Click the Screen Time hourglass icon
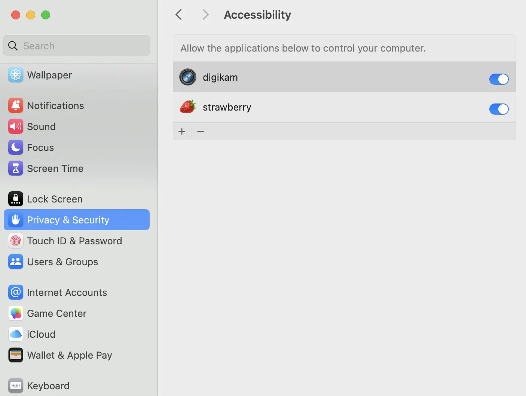Image resolution: width=526 pixels, height=396 pixels. click(16, 168)
